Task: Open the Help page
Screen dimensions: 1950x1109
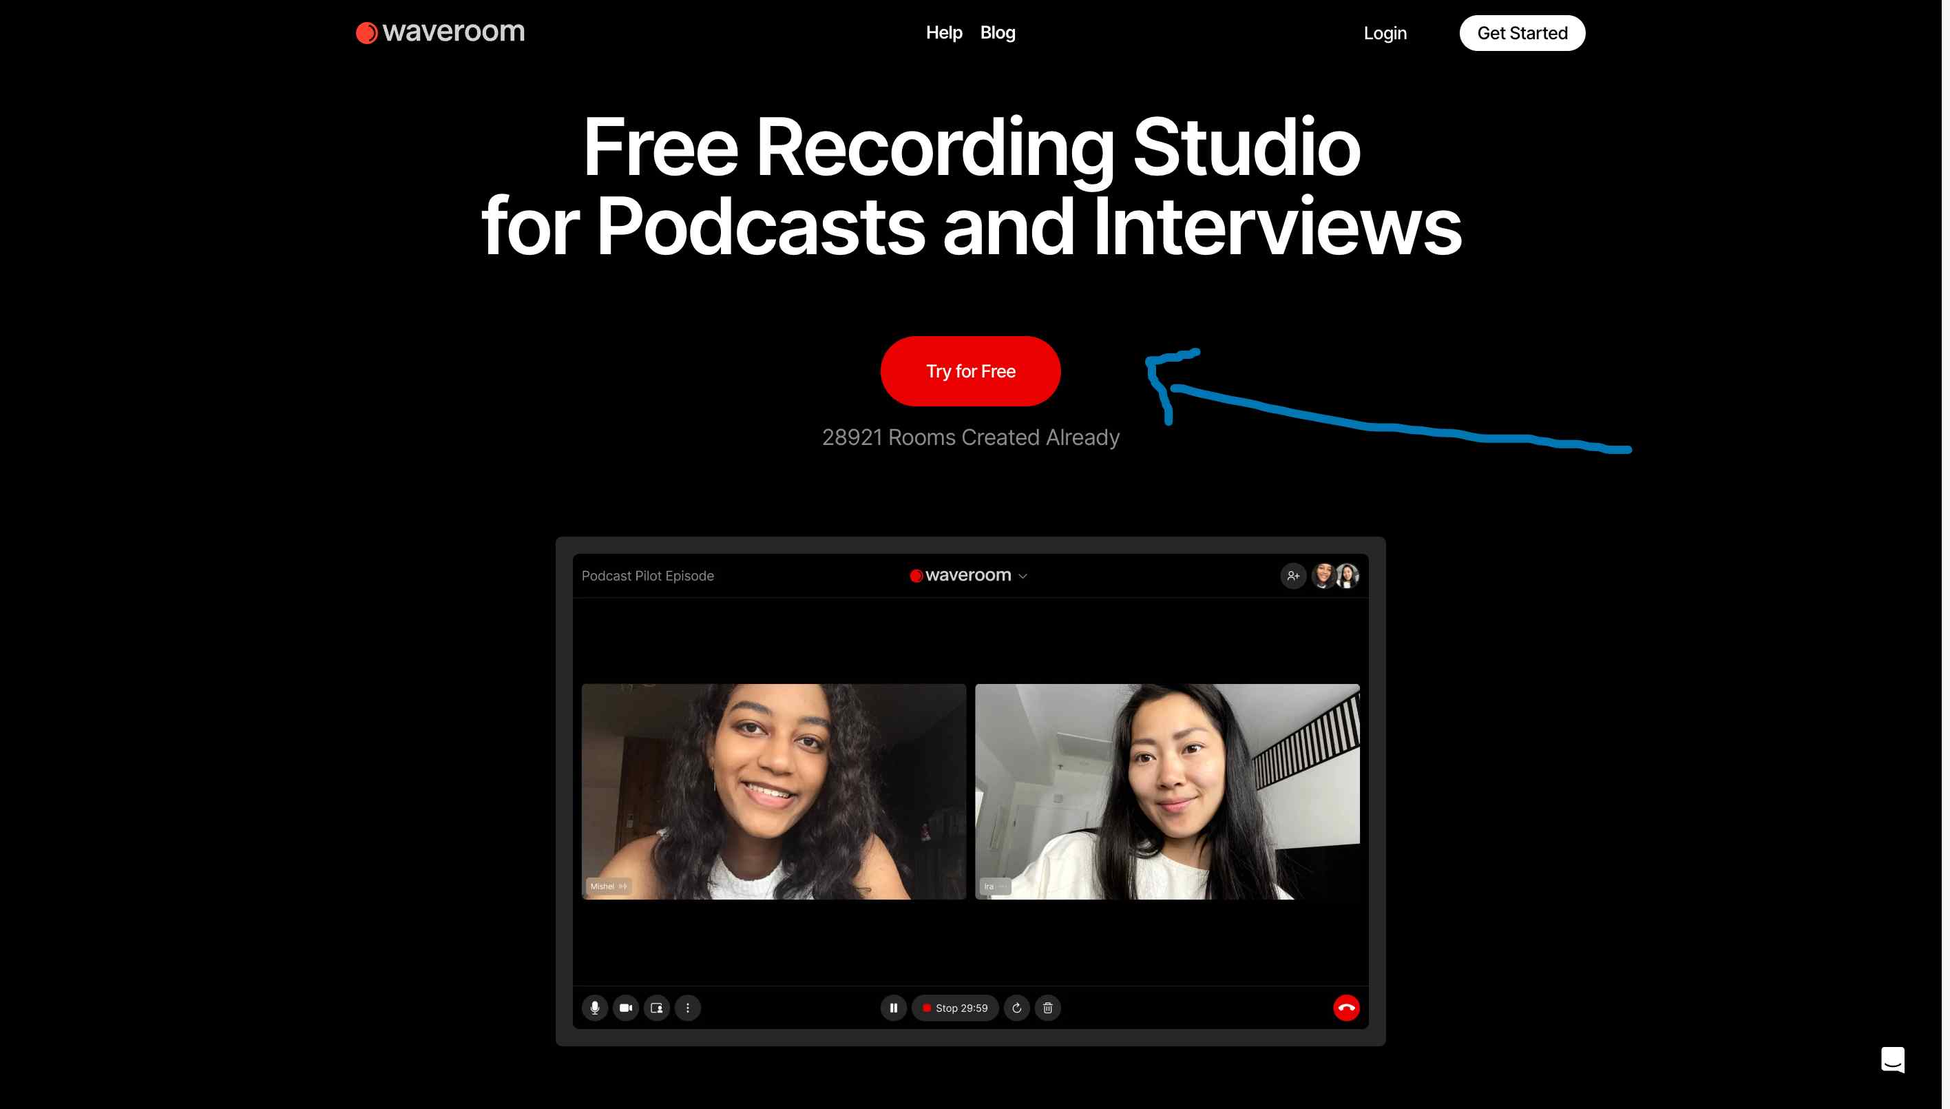Action: [x=943, y=33]
